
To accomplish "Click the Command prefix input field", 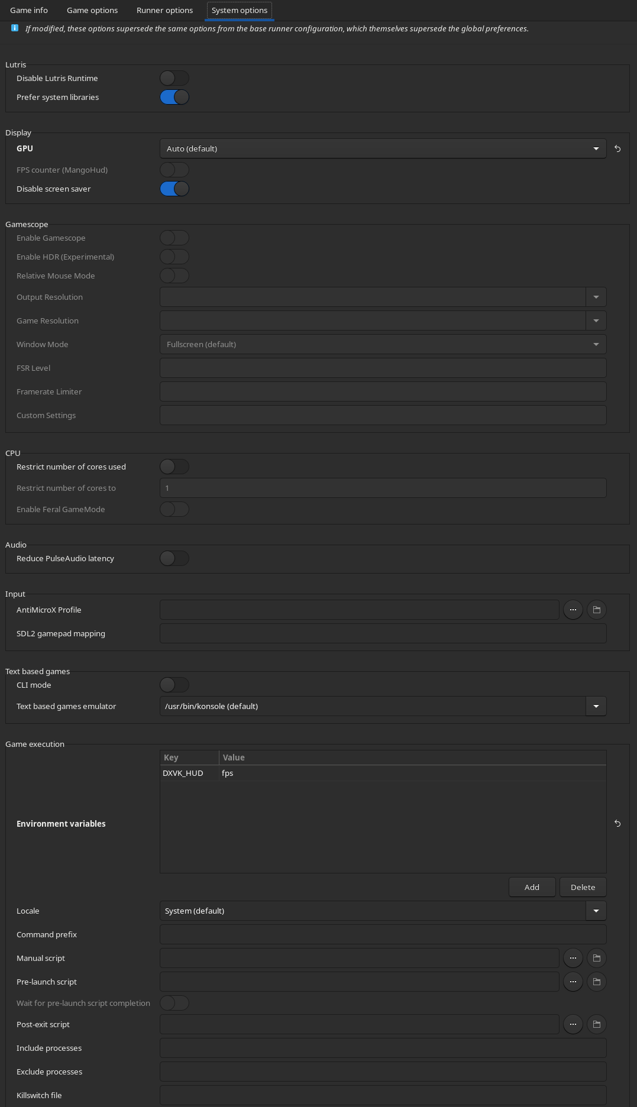I will (383, 934).
